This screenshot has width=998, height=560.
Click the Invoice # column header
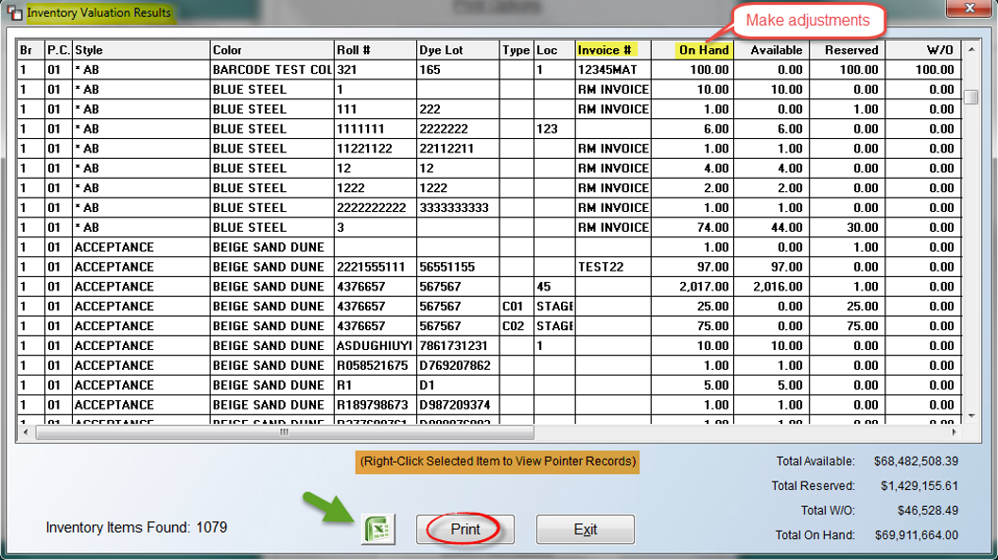click(x=613, y=49)
